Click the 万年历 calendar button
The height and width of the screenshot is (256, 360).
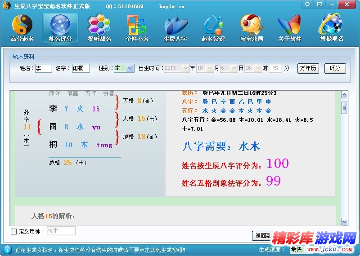tap(308, 68)
